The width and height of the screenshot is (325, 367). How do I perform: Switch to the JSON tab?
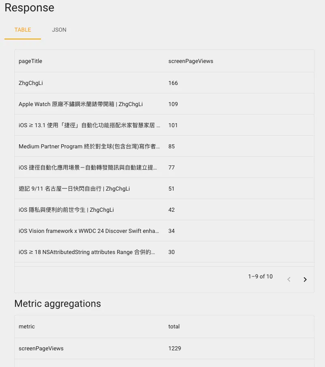coord(59,30)
